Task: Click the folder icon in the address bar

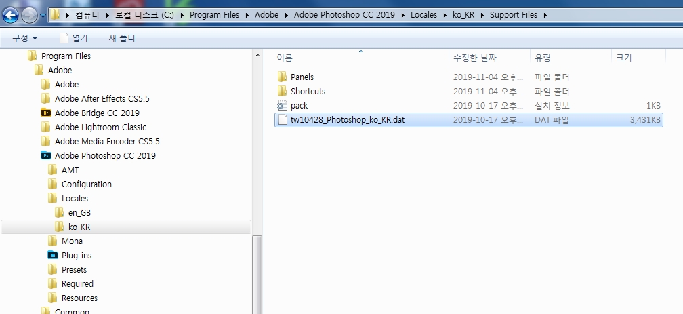Action: click(x=55, y=15)
